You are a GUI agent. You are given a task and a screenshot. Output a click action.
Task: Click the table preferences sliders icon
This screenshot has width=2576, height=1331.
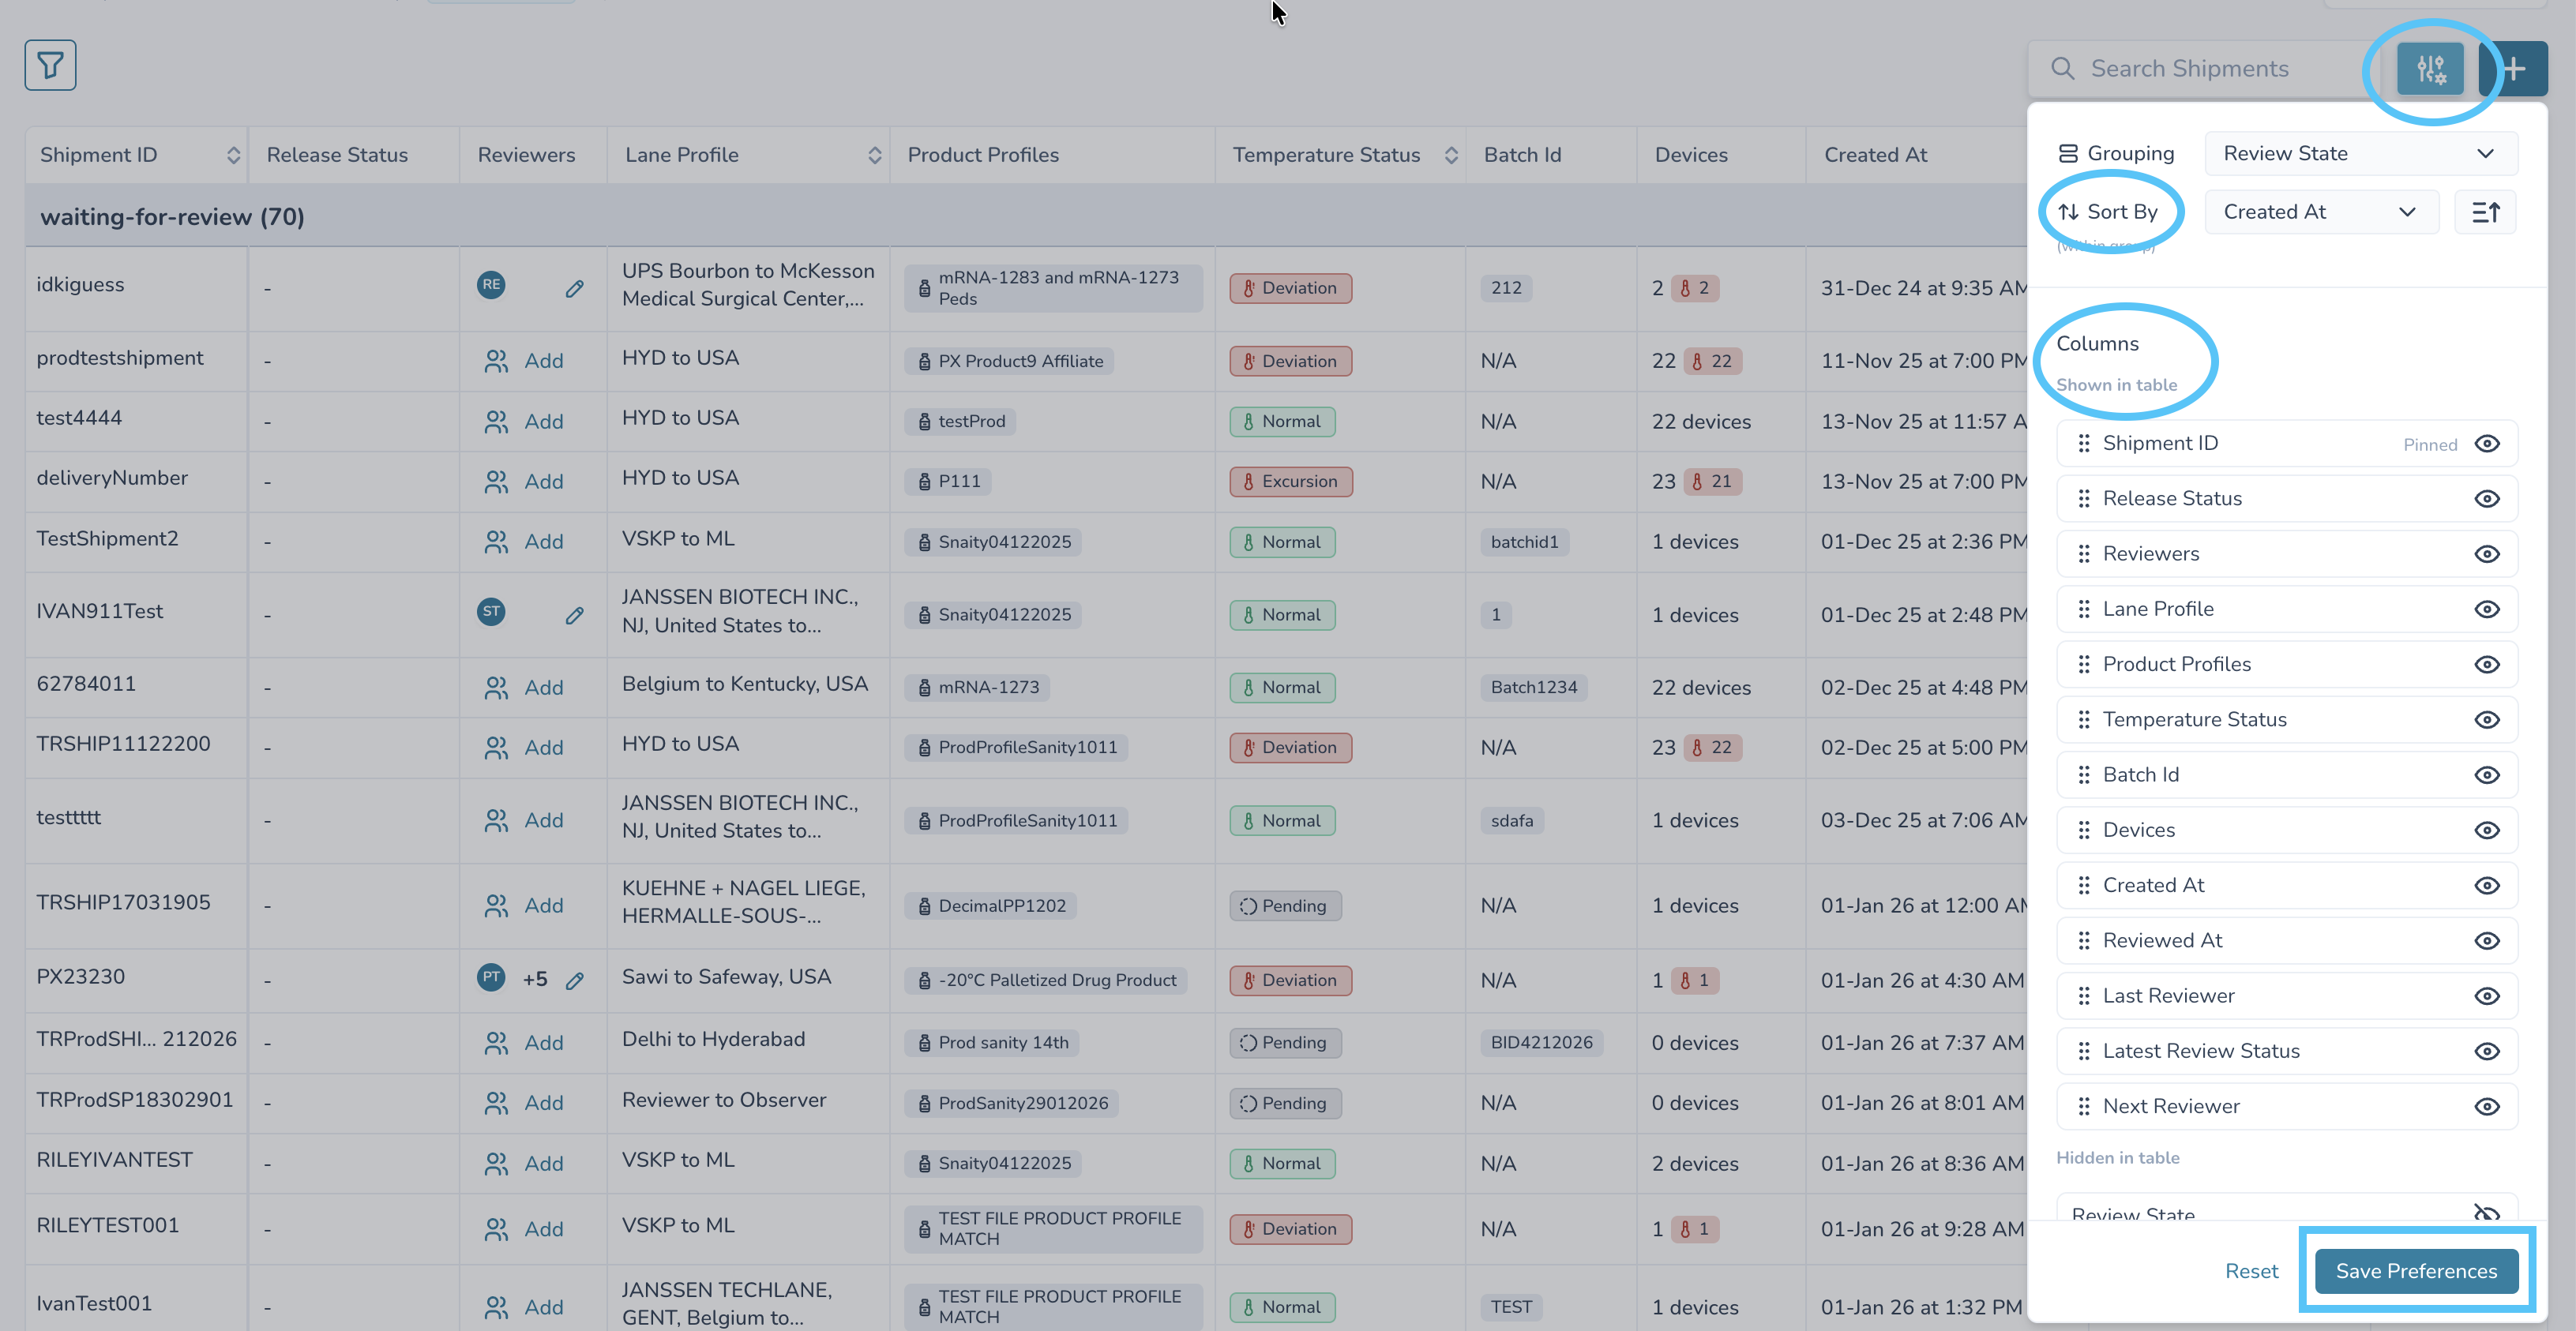2430,69
